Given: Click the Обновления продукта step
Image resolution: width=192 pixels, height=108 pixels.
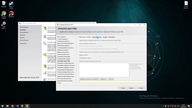Looking at the screenshot, I should click(x=63, y=46).
